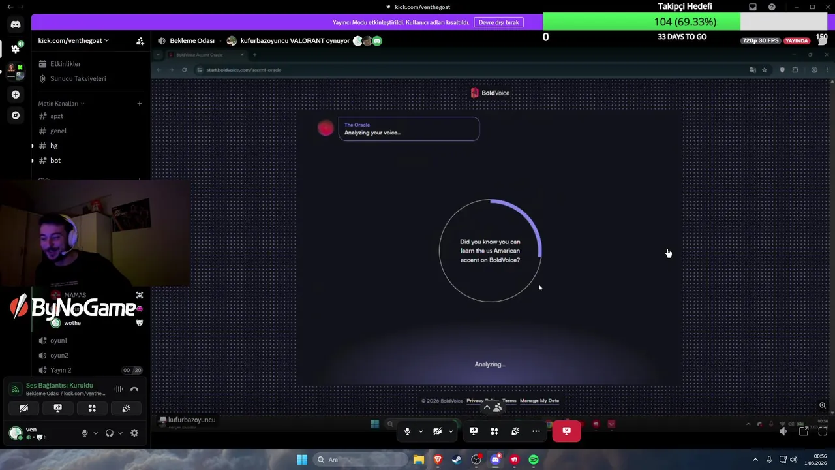
Task: Open input device arrow beside user mic
Action: tap(95, 433)
